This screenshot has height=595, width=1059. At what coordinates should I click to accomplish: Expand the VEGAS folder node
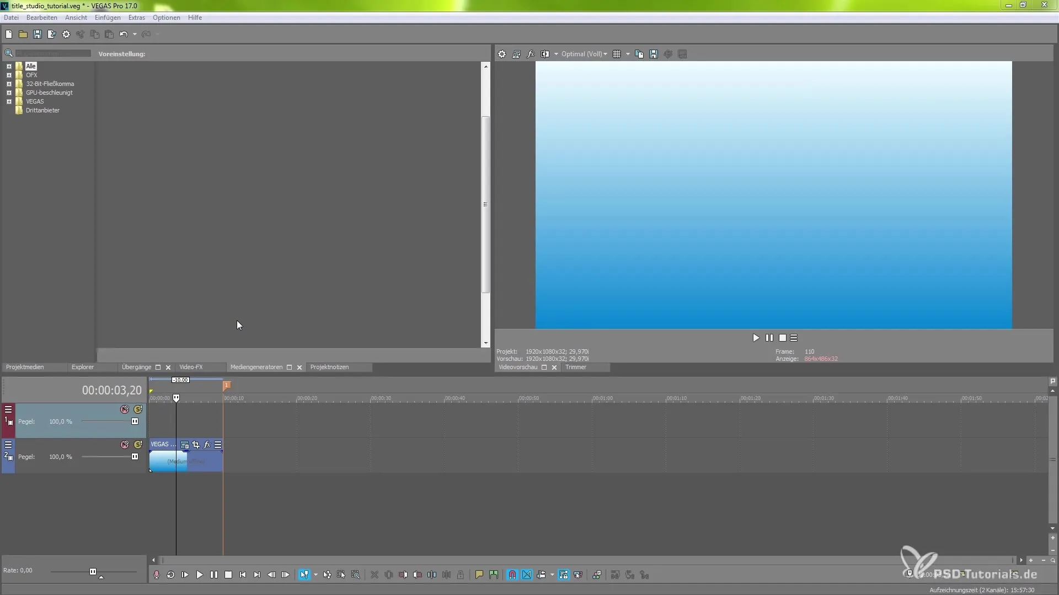tap(9, 101)
